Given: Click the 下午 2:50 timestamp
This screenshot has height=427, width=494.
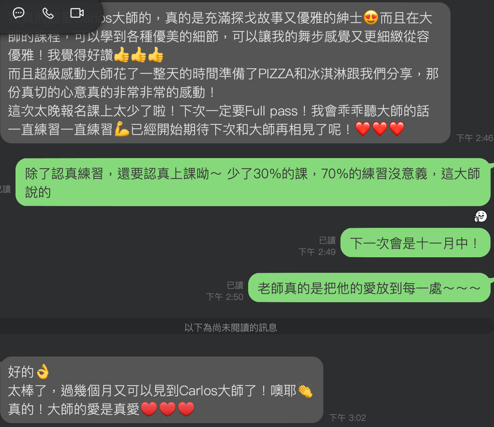Looking at the screenshot, I should 225,297.
